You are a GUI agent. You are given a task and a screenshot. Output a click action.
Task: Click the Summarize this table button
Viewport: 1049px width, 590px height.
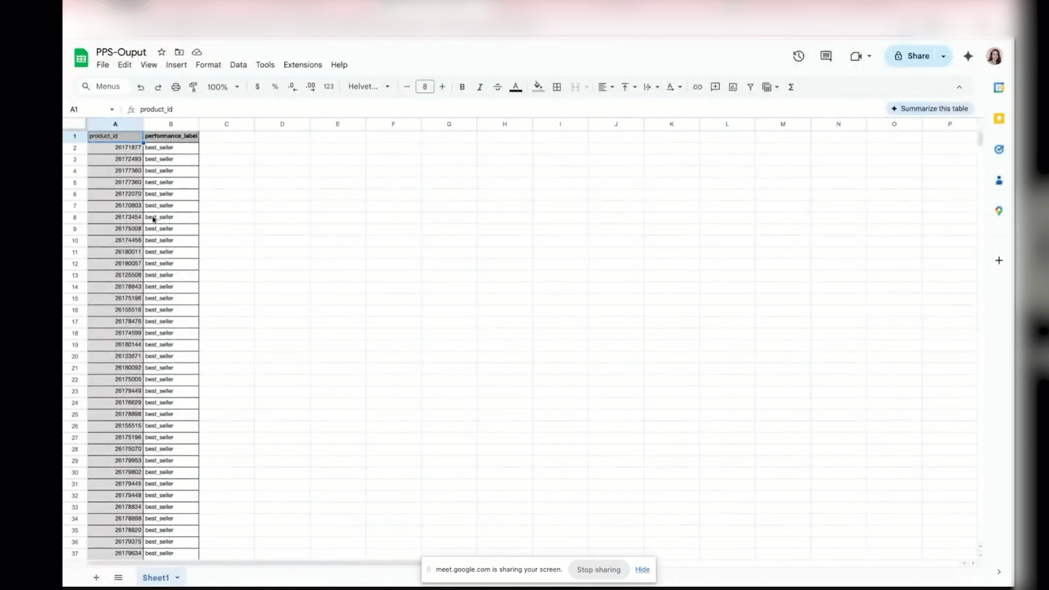coord(930,108)
